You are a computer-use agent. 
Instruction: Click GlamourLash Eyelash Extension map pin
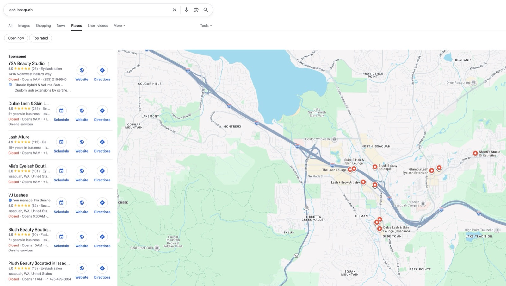[431, 171]
